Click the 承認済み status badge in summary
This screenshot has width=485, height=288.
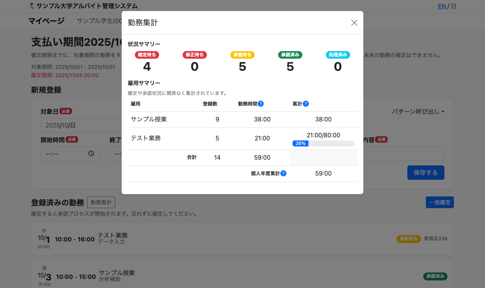(x=290, y=55)
